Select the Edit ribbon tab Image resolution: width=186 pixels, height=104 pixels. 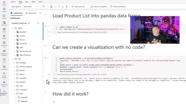pos(20,2)
